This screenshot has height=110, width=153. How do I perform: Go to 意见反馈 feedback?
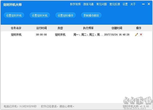114,4
